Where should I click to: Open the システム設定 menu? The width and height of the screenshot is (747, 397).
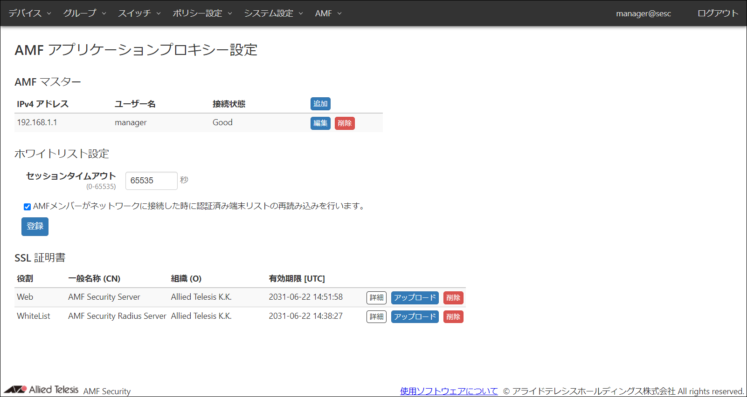point(273,13)
